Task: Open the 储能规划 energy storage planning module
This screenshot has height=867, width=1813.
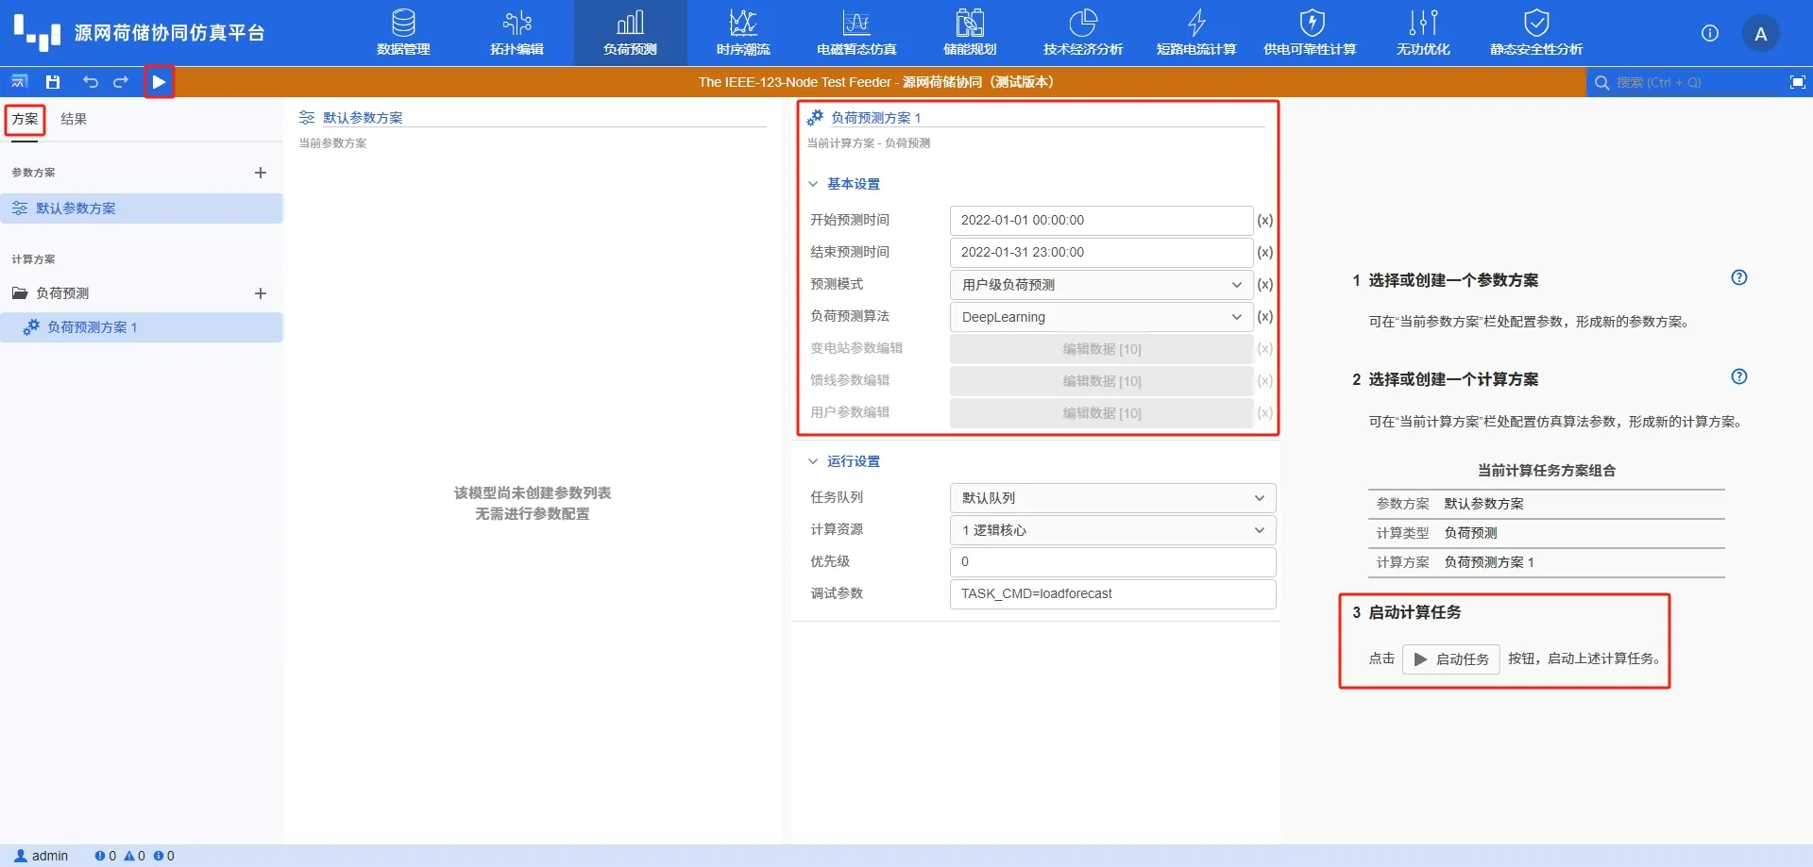Action: pos(970,33)
